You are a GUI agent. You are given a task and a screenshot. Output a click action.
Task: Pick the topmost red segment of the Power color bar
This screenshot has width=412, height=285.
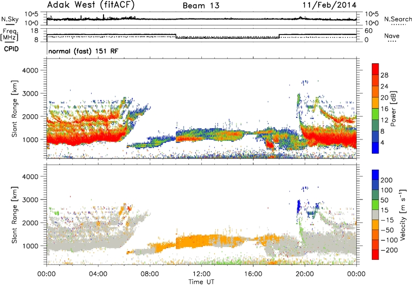375,69
